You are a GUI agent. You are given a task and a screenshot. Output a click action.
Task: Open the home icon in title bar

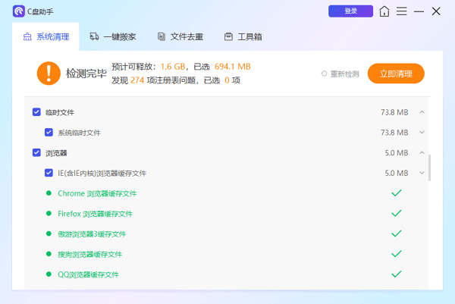pos(385,11)
